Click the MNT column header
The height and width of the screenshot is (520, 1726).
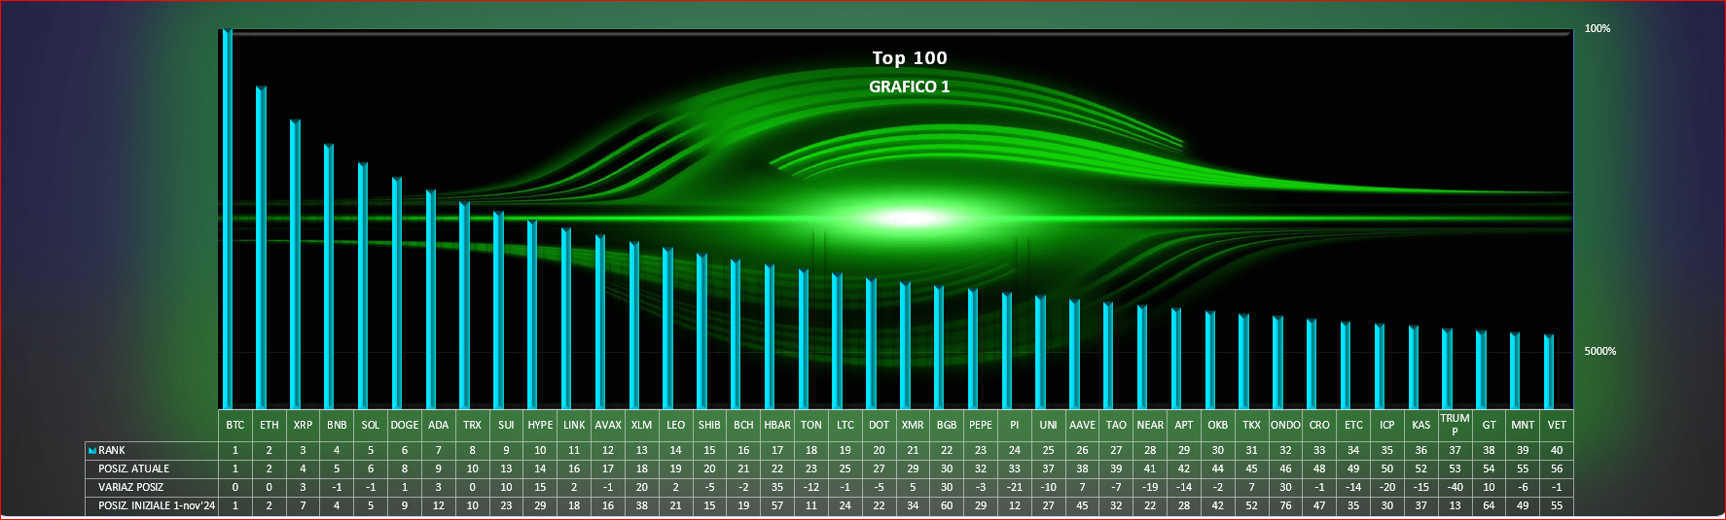(x=1523, y=426)
